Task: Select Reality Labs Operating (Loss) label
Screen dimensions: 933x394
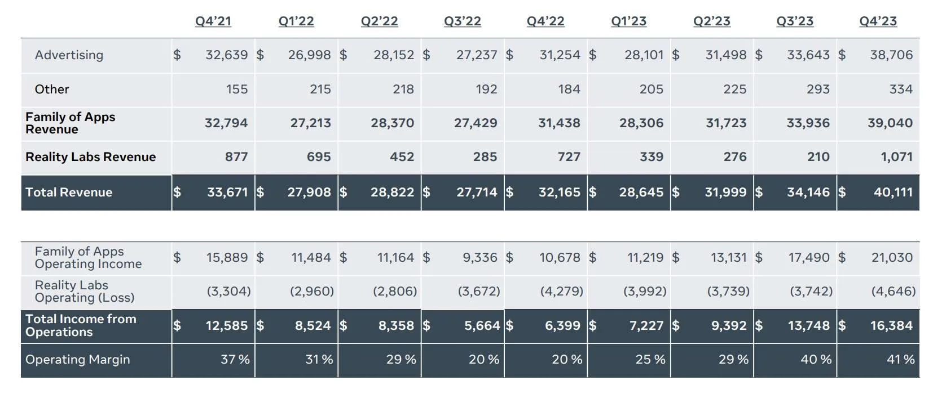Action: pos(85,292)
